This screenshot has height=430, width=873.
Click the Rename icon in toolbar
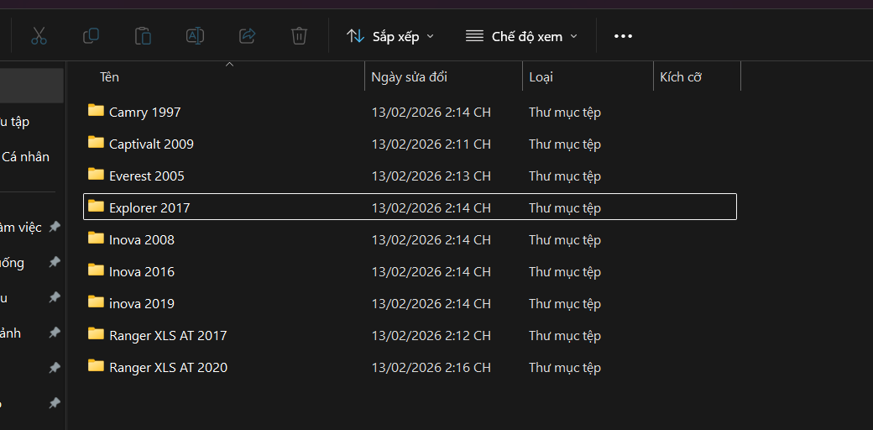[x=195, y=36]
